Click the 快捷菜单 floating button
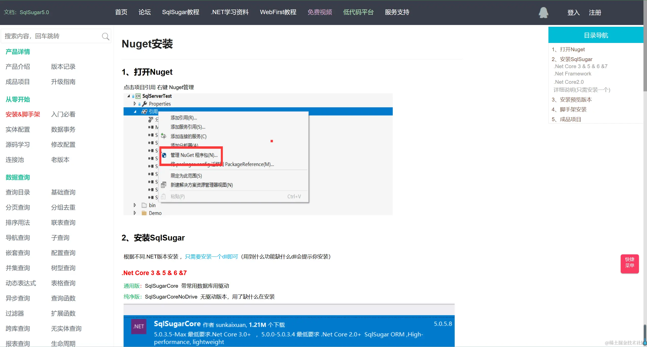Screen dimensions: 647x347 point(630,263)
